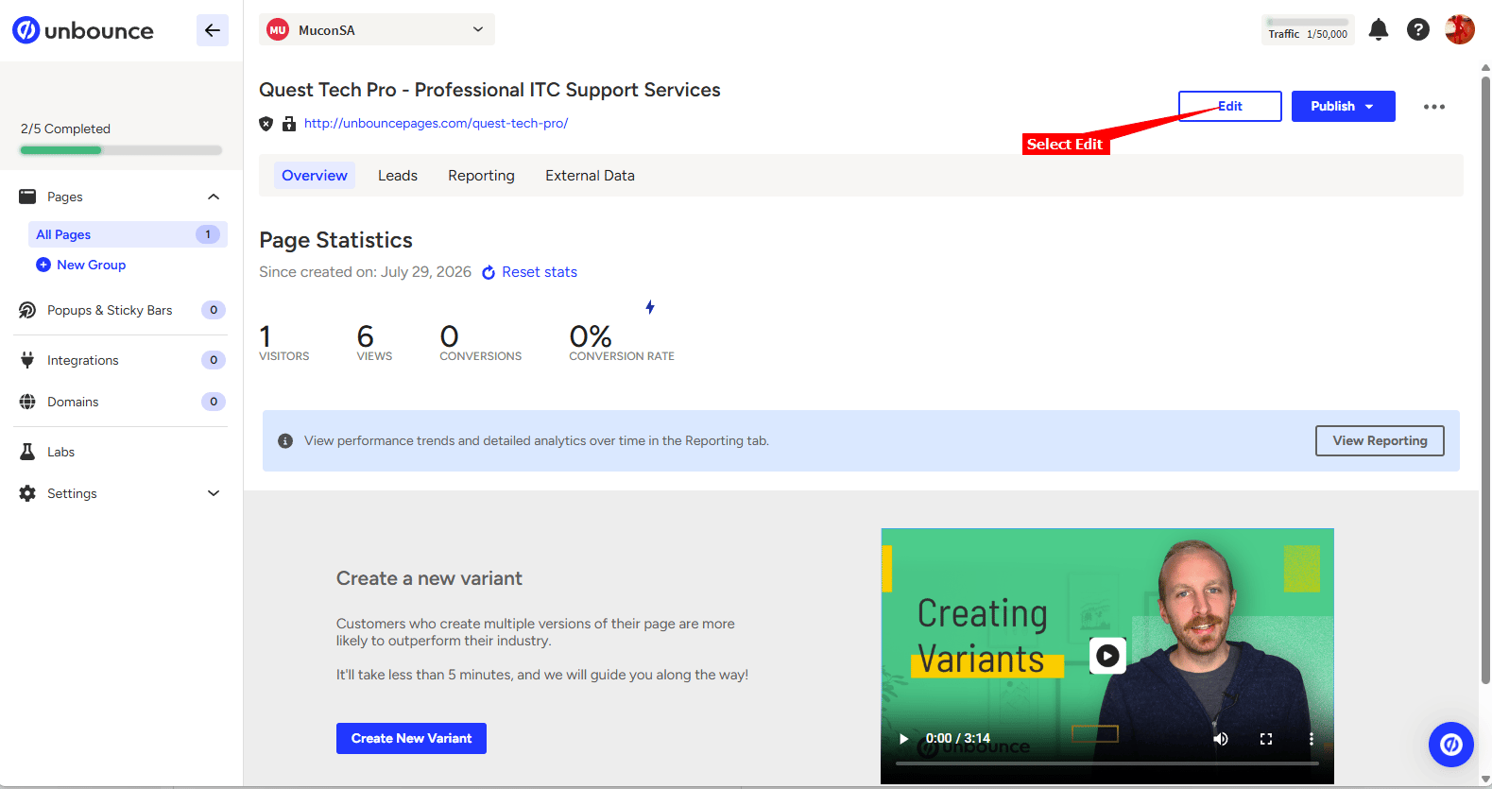Open the three-dot more options menu
The image size is (1492, 789).
click(x=1434, y=107)
